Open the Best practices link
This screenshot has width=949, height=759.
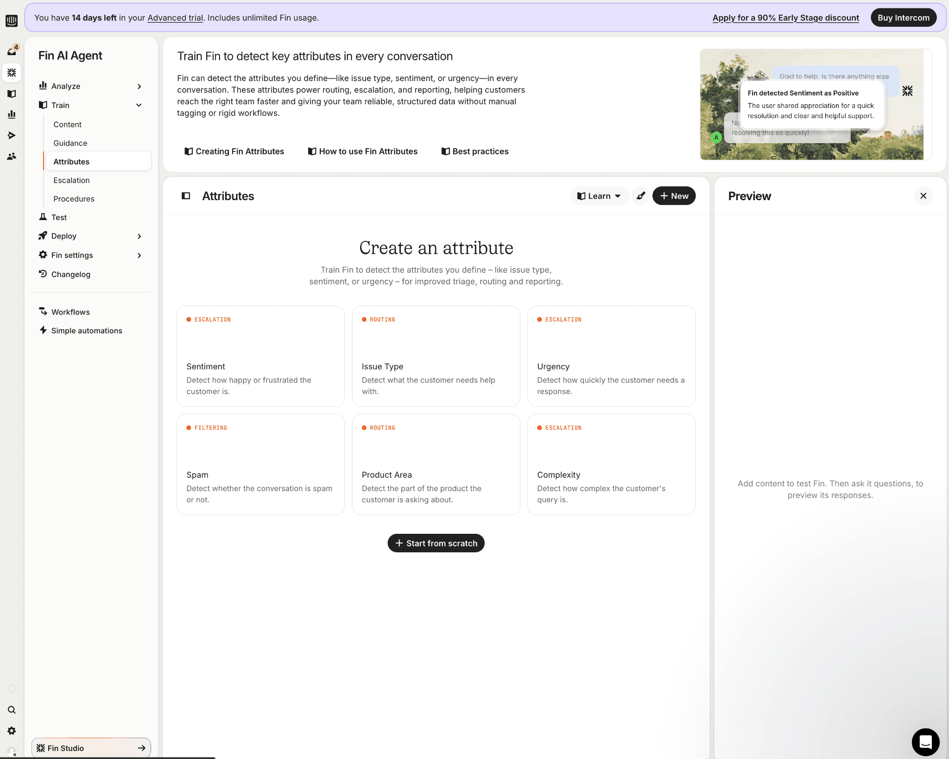tap(475, 152)
